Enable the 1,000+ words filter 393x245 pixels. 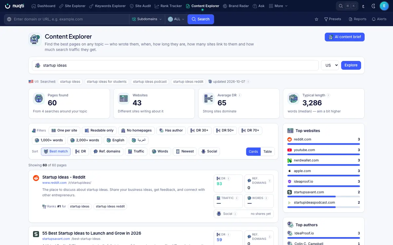click(x=48, y=140)
